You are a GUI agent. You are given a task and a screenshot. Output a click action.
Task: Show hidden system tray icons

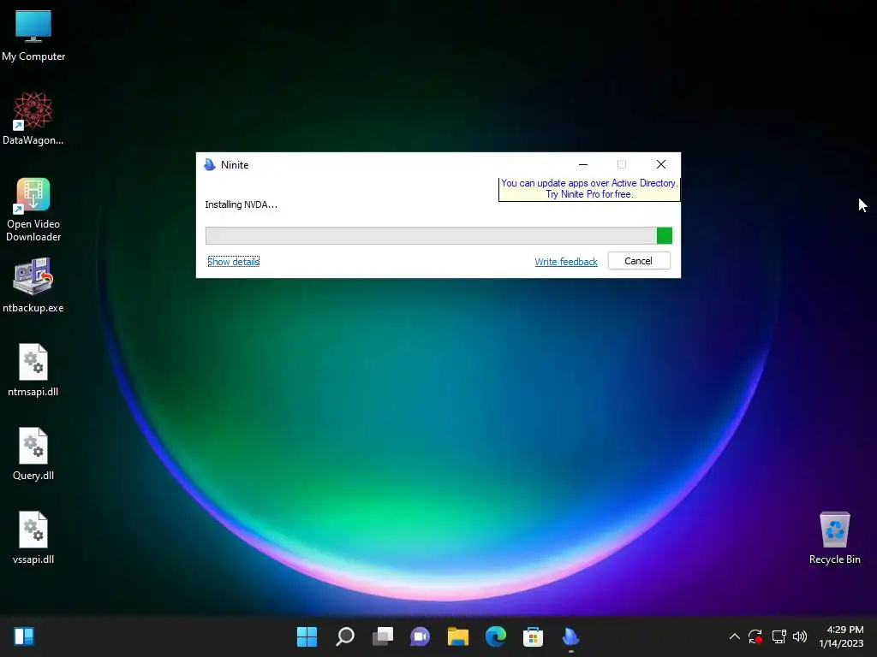[734, 636]
